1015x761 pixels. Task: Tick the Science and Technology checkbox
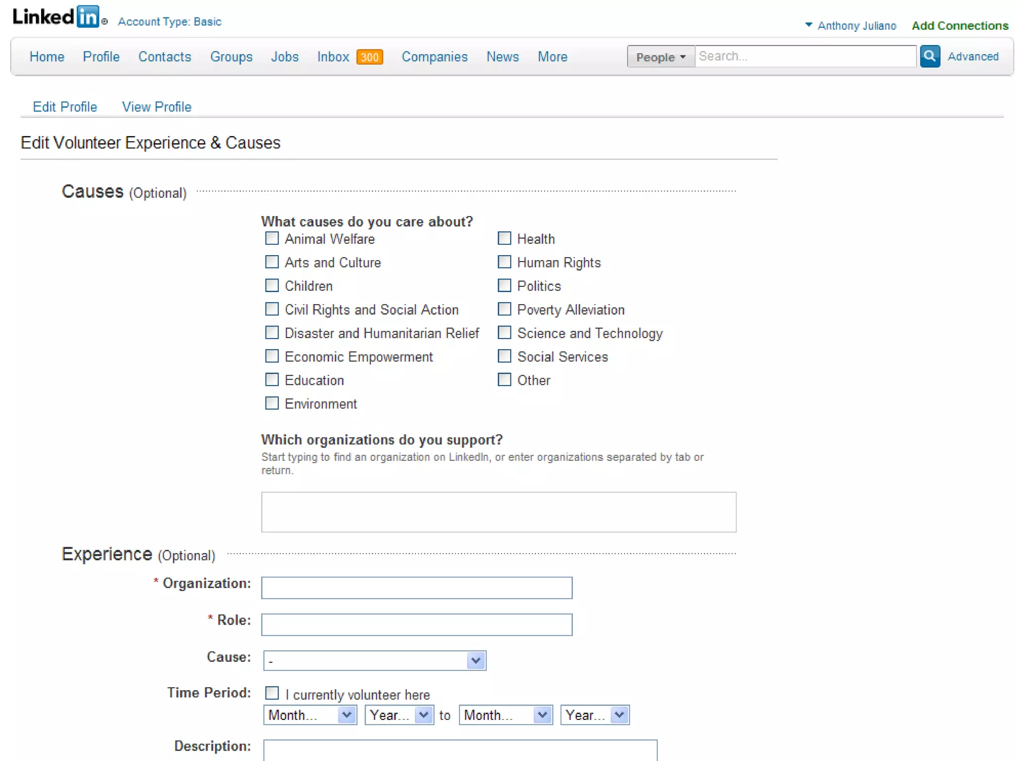point(504,332)
